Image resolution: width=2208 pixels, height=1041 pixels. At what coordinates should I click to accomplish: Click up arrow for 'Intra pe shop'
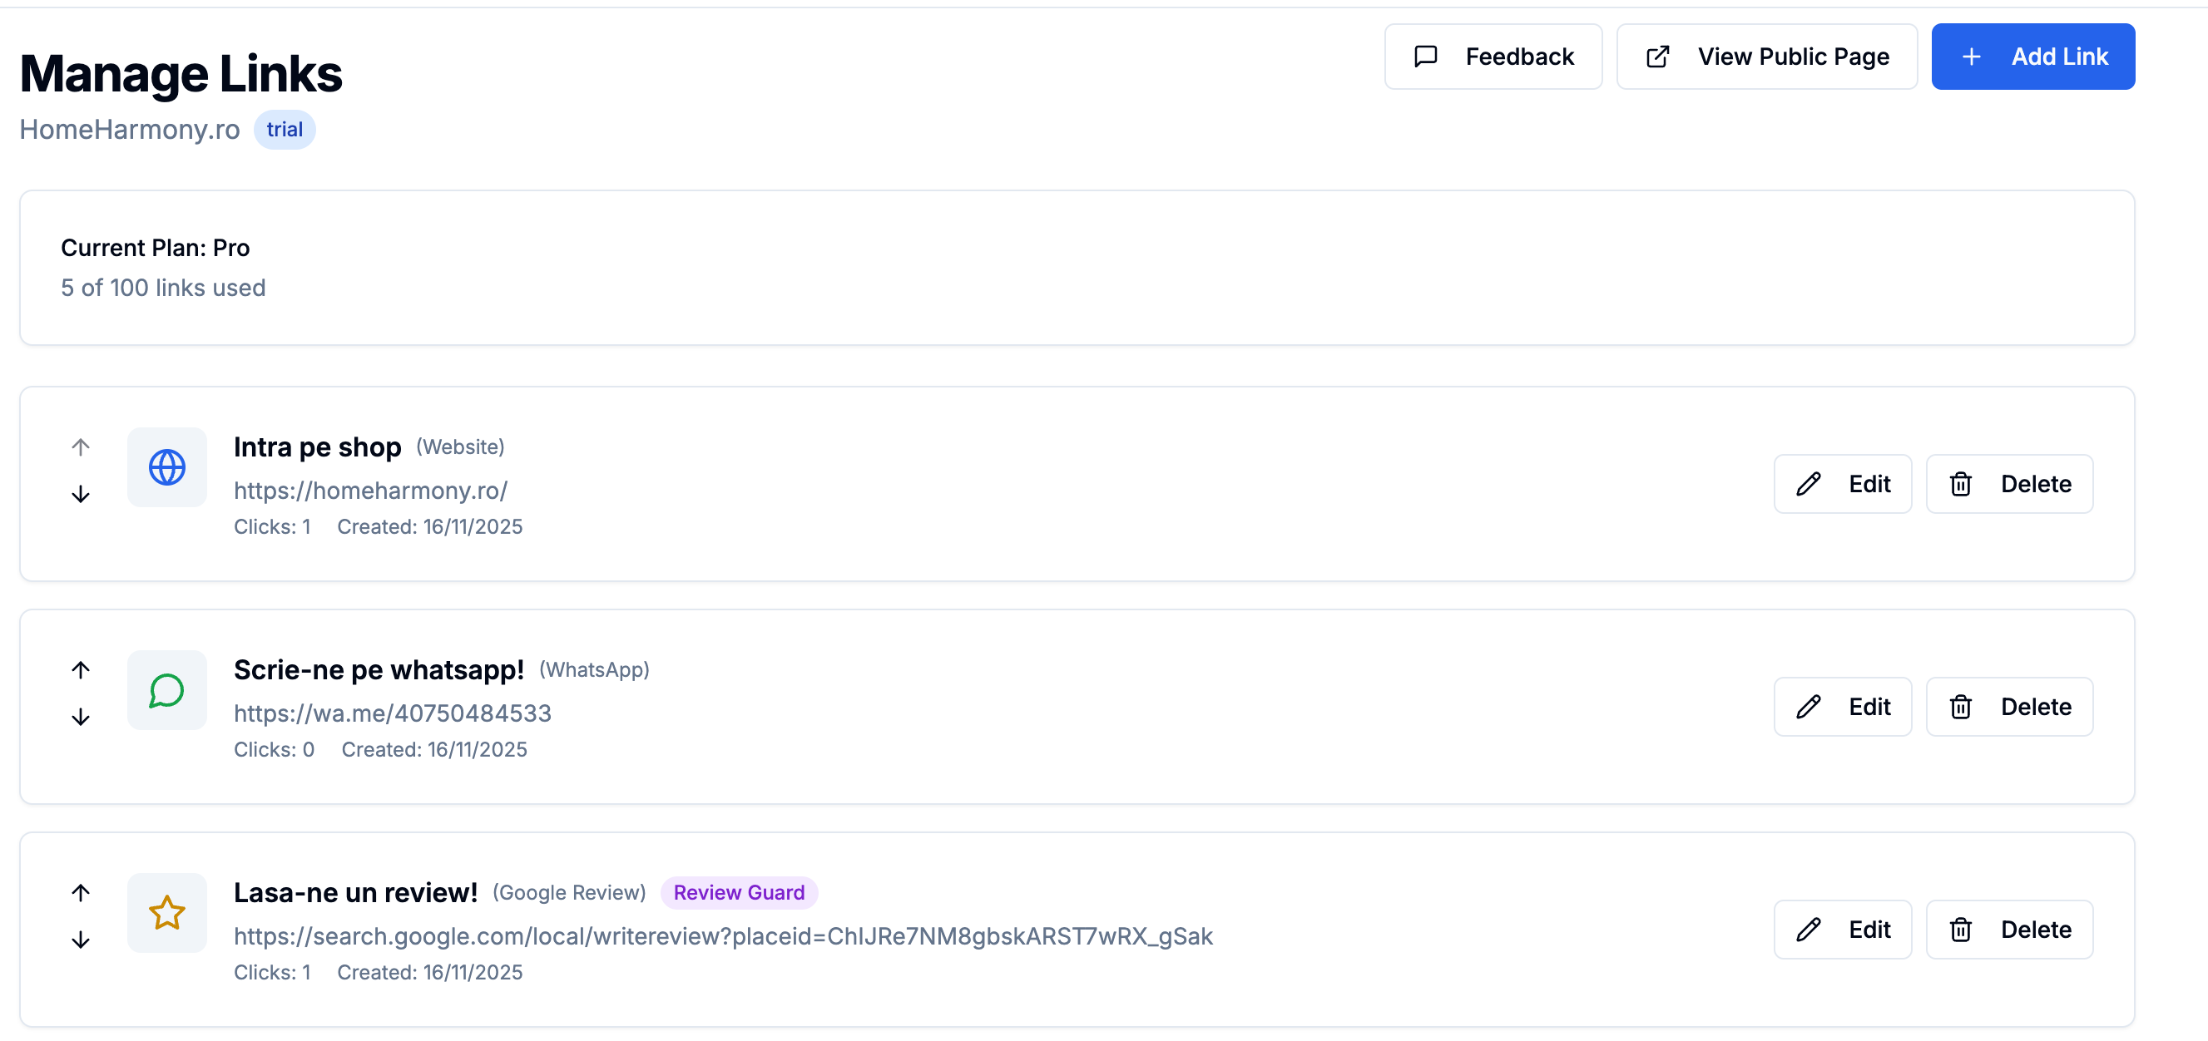click(x=81, y=447)
